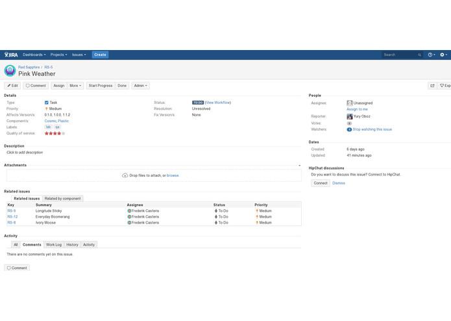Click priority arrow icon in RS-9 row
Screen dimensions: 451x321
(257, 211)
